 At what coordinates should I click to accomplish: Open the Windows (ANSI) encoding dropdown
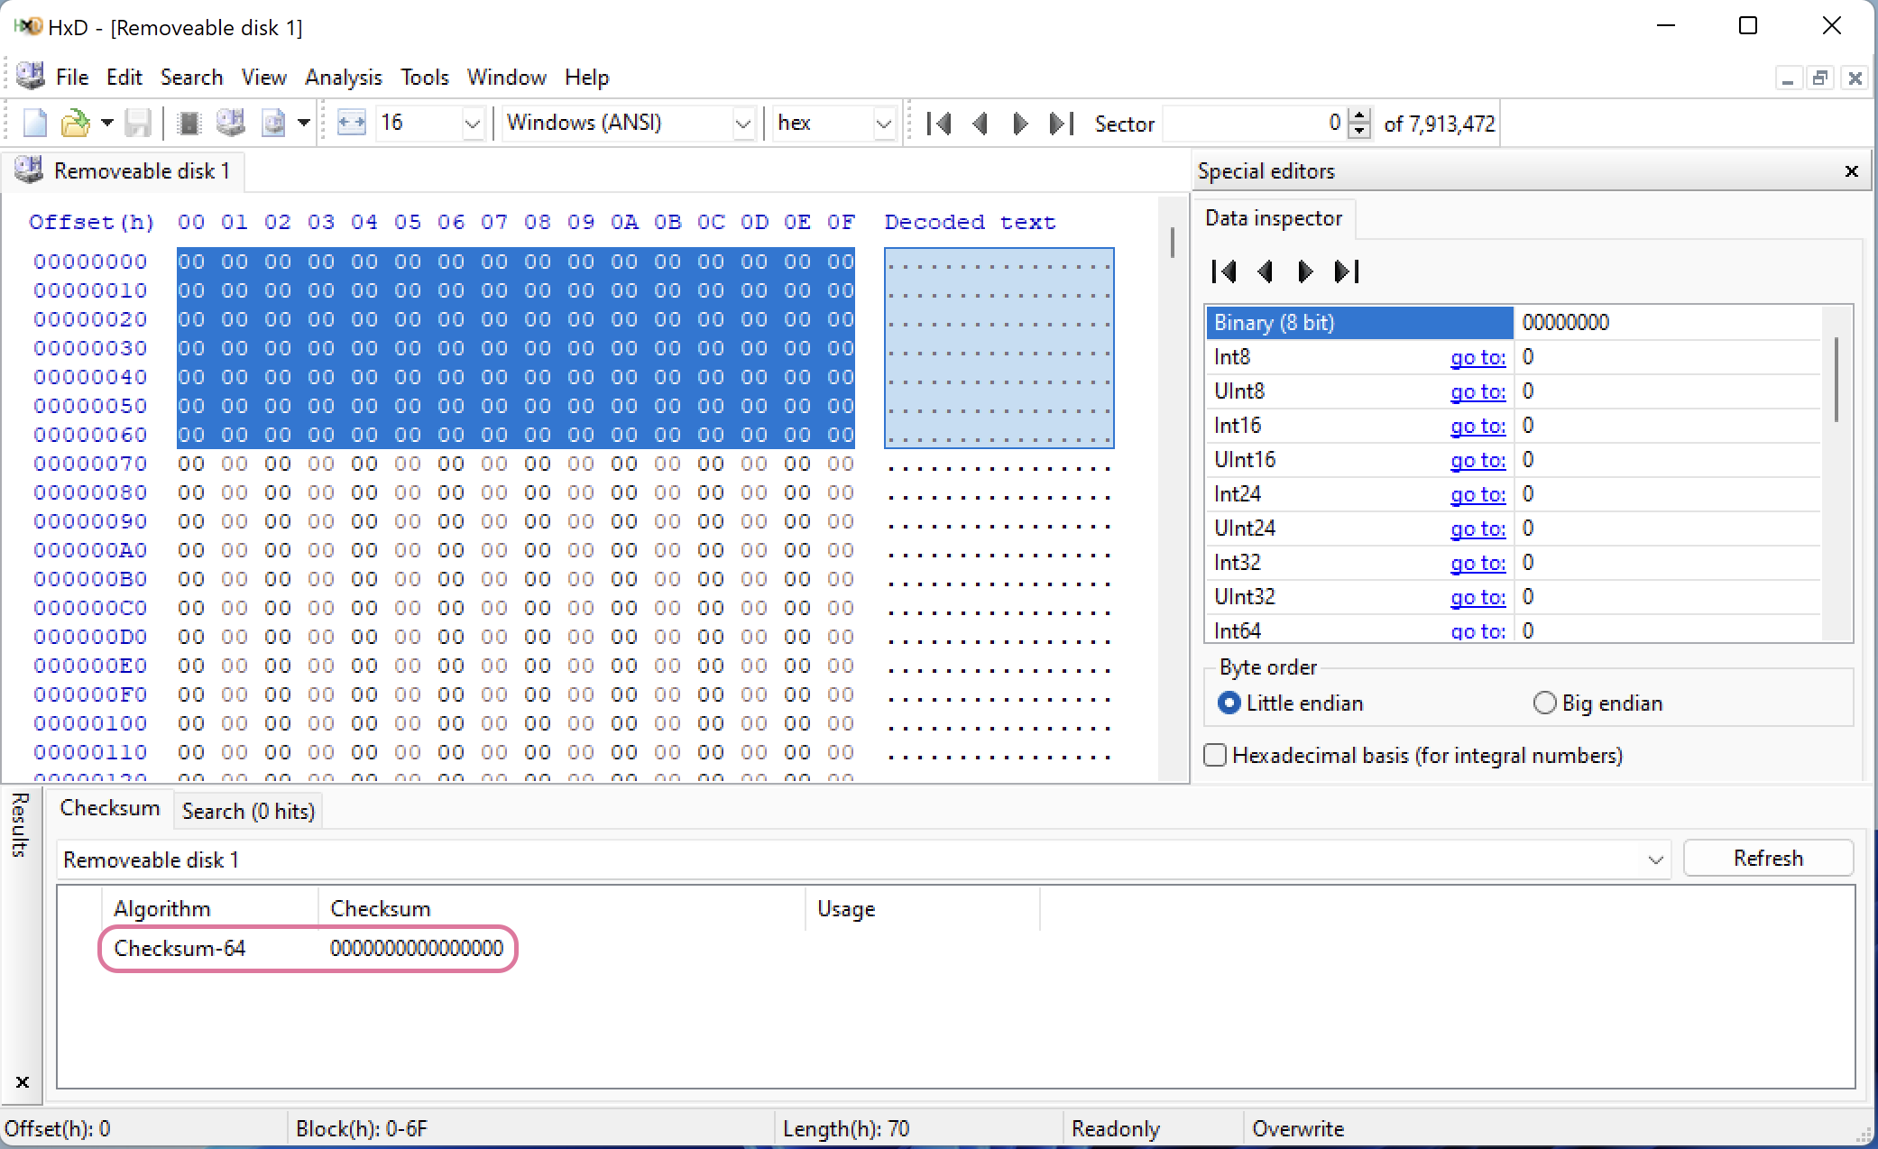click(x=743, y=124)
